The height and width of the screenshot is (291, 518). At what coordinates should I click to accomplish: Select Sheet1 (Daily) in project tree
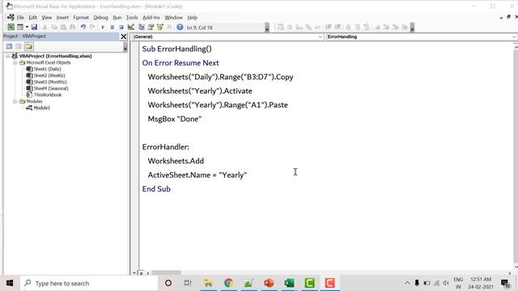(47, 69)
